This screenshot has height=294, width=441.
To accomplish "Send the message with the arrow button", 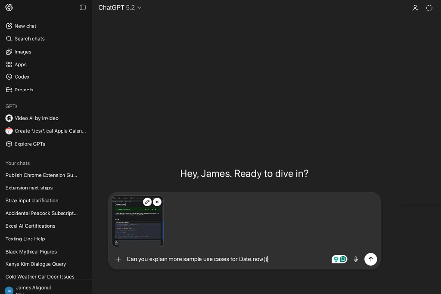I will pyautogui.click(x=371, y=259).
